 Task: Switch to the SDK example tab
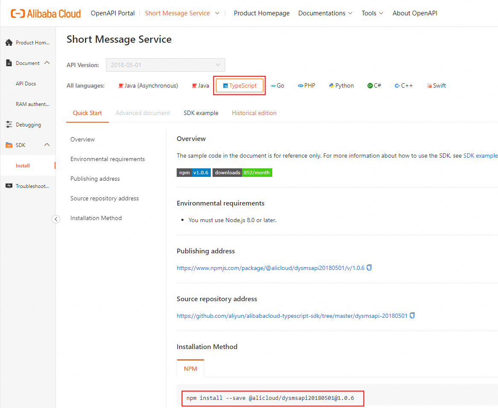[201, 113]
